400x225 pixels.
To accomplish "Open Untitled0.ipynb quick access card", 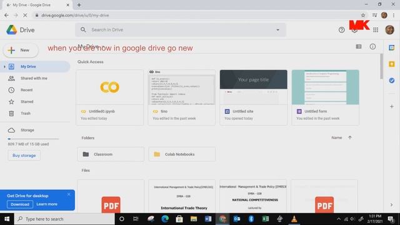I will tap(110, 97).
